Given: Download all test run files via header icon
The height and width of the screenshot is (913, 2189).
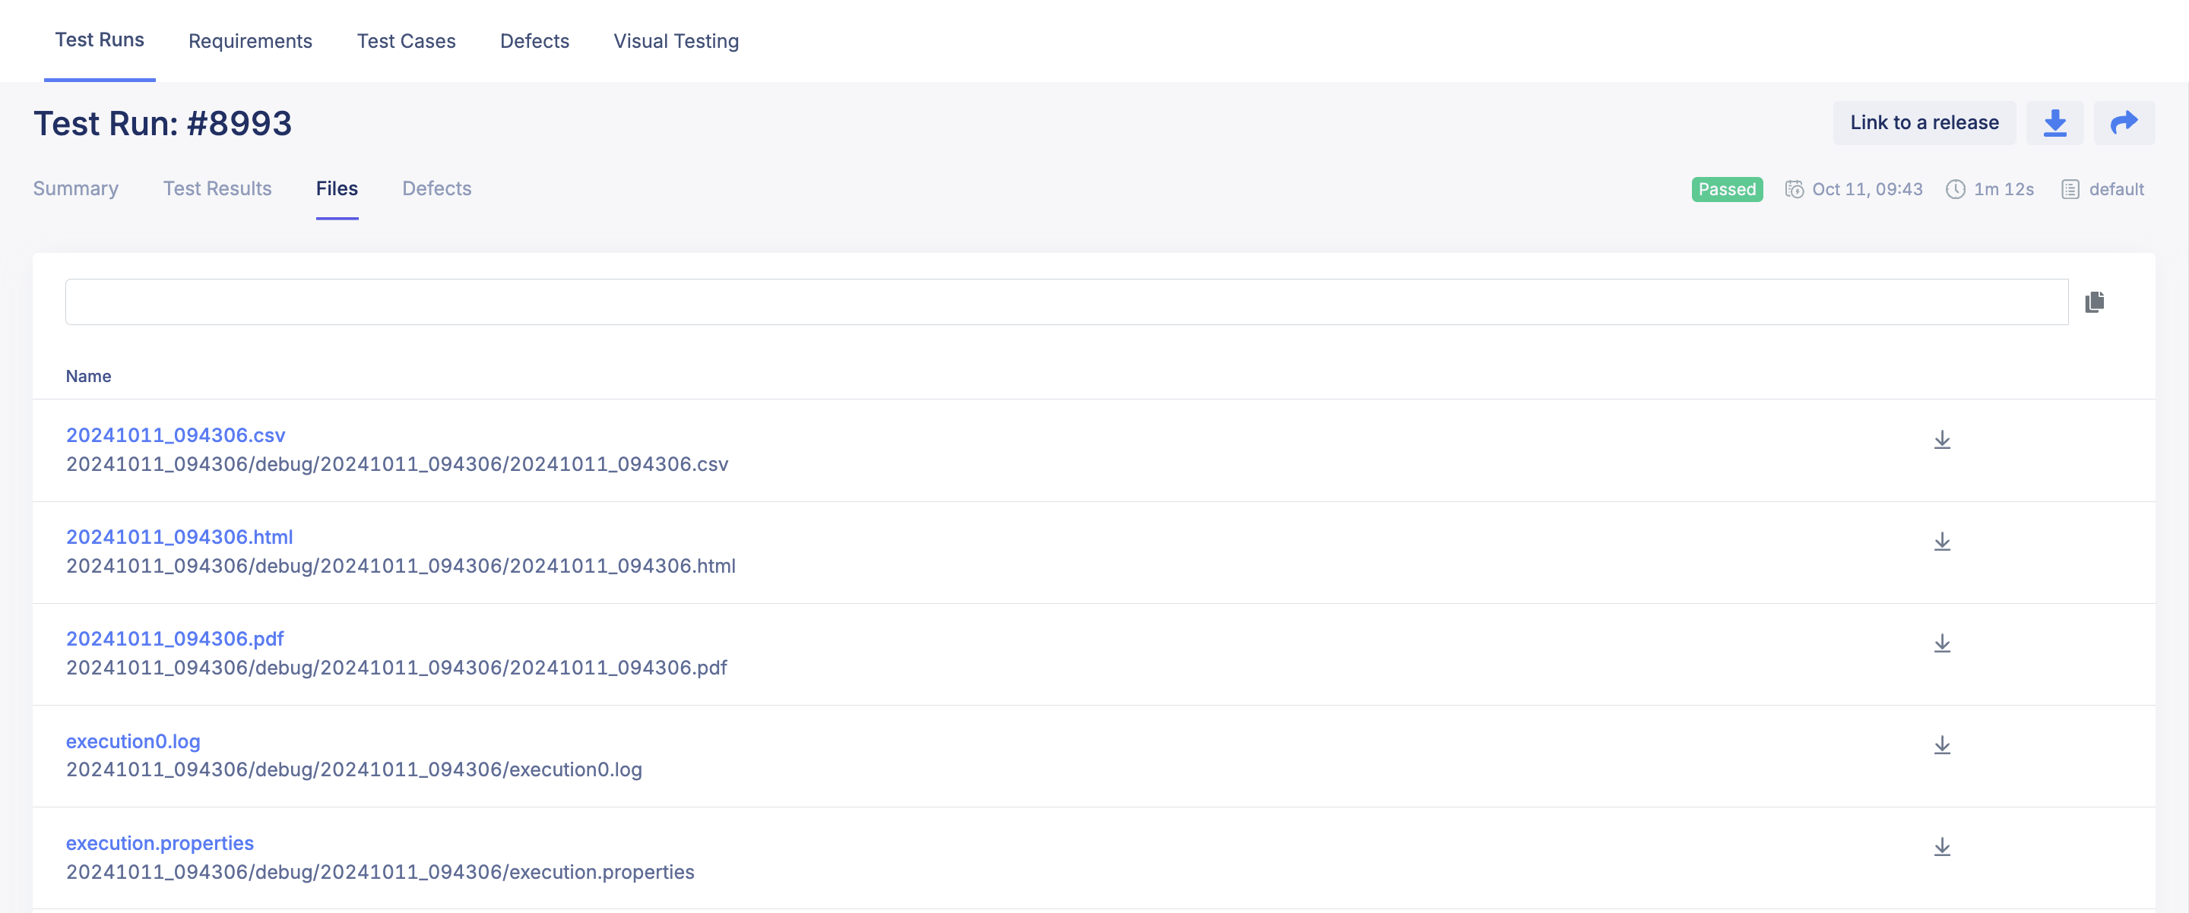Looking at the screenshot, I should [x=2054, y=123].
